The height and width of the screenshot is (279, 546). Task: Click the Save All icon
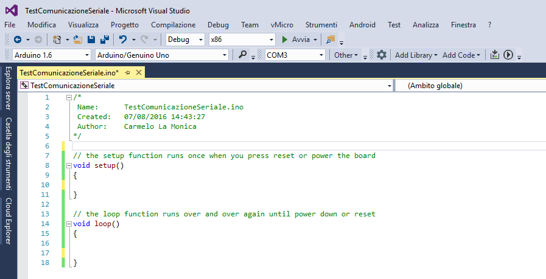coord(105,40)
